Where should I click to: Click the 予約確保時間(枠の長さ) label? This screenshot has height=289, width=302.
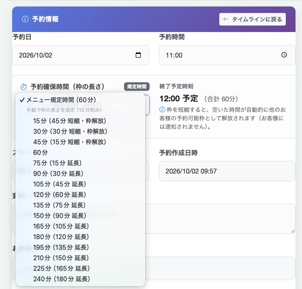(x=67, y=87)
